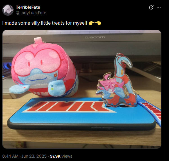Screen dimensions: 169x161
Task: Click the right-pointing finger emoji
Action: (x=98, y=23)
